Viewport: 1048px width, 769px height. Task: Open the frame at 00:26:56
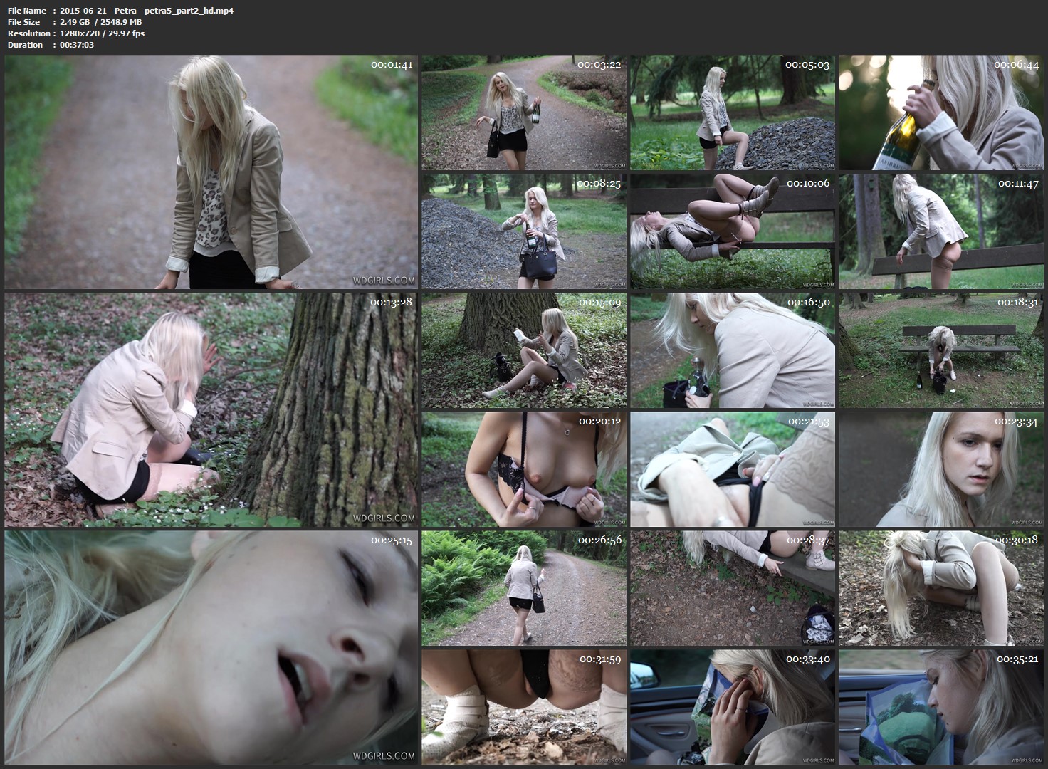(x=524, y=588)
